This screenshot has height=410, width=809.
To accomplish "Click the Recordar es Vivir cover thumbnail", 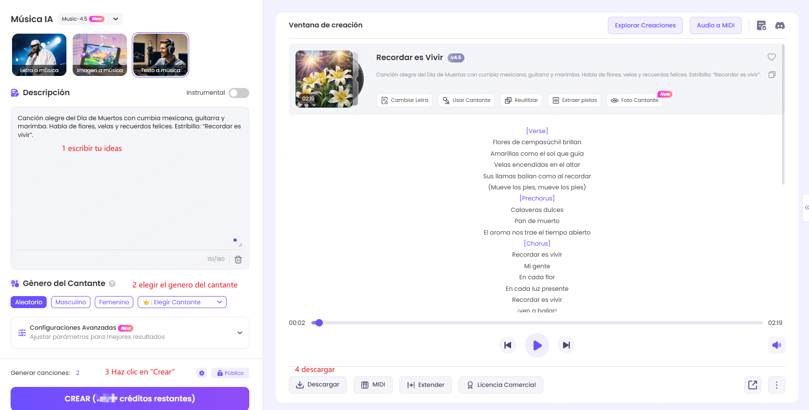I will click(324, 79).
